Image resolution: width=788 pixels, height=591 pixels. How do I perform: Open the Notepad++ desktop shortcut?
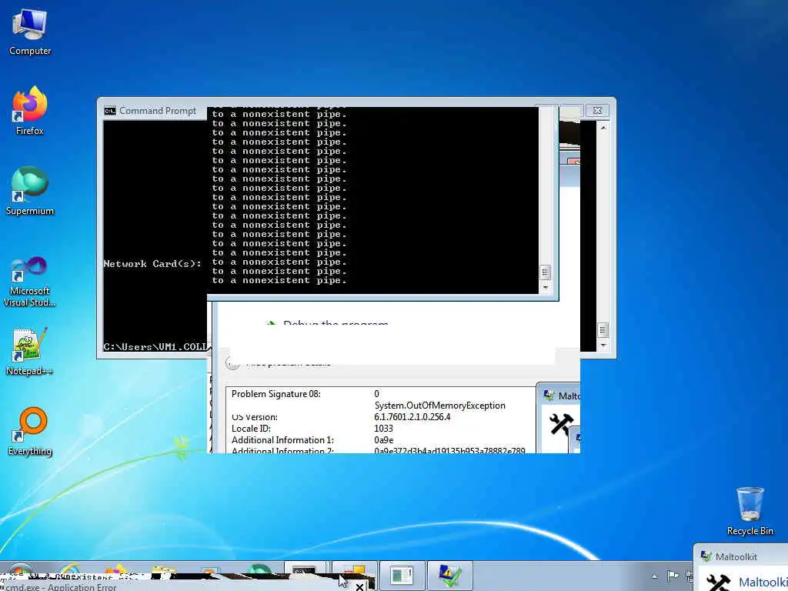30,351
